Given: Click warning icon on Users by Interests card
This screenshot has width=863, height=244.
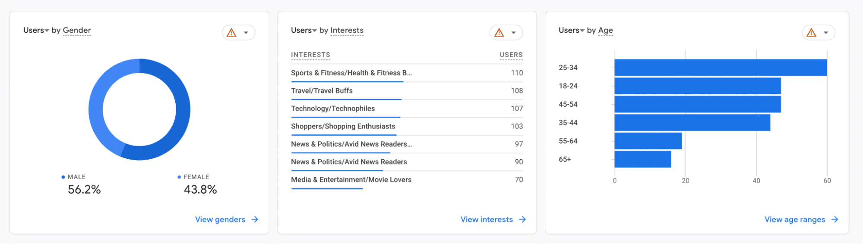Looking at the screenshot, I should tap(499, 33).
